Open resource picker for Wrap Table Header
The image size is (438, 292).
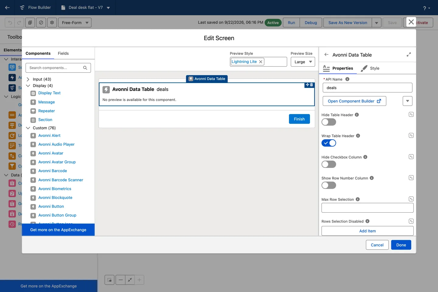pyautogui.click(x=411, y=135)
